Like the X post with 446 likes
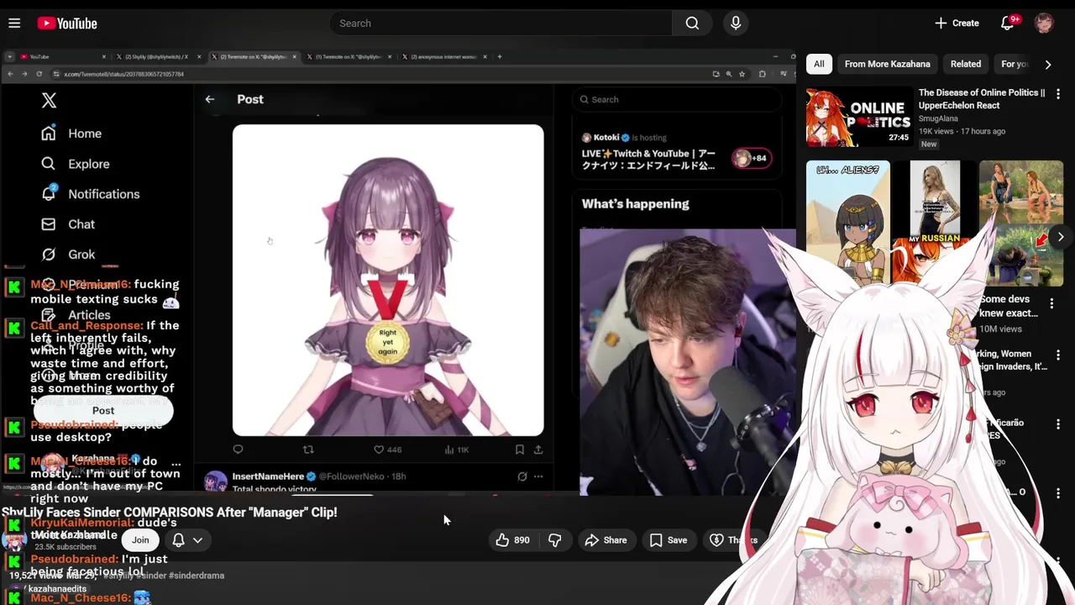Image resolution: width=1075 pixels, height=605 pixels. click(388, 450)
